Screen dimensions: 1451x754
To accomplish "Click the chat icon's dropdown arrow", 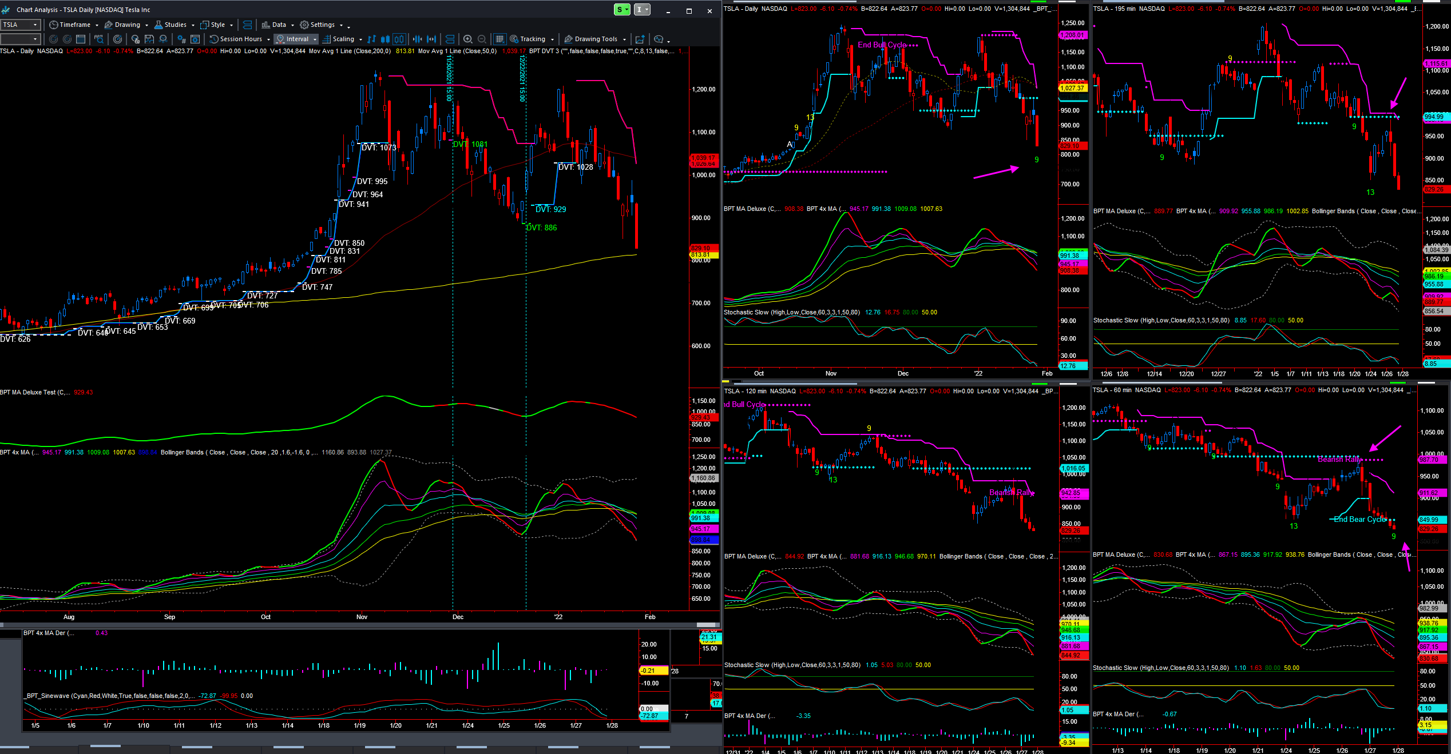I will click(x=668, y=41).
